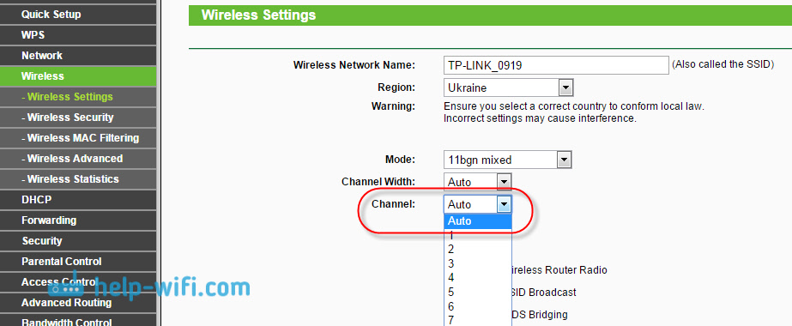792x326 pixels.
Task: Click the Wireless Network Name field
Action: [556, 65]
